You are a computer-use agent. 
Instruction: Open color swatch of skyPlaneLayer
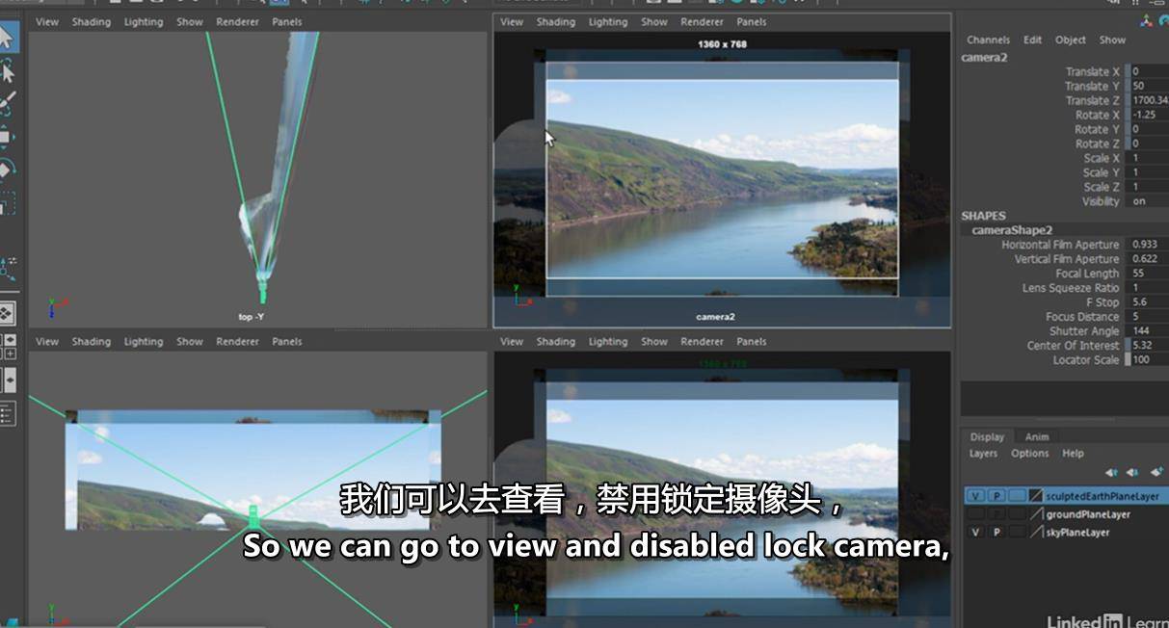(x=1036, y=533)
